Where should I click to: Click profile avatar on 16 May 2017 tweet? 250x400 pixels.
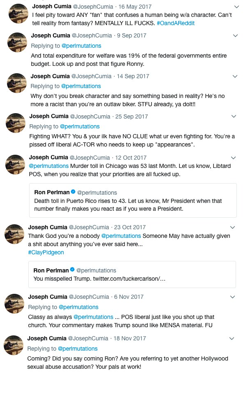(18, 14)
